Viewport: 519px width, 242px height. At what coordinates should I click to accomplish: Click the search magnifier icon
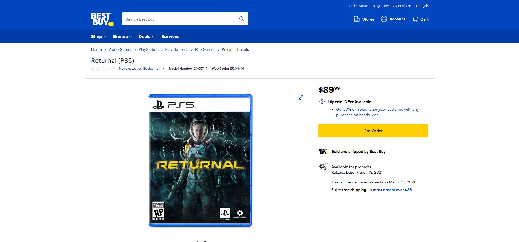point(242,19)
